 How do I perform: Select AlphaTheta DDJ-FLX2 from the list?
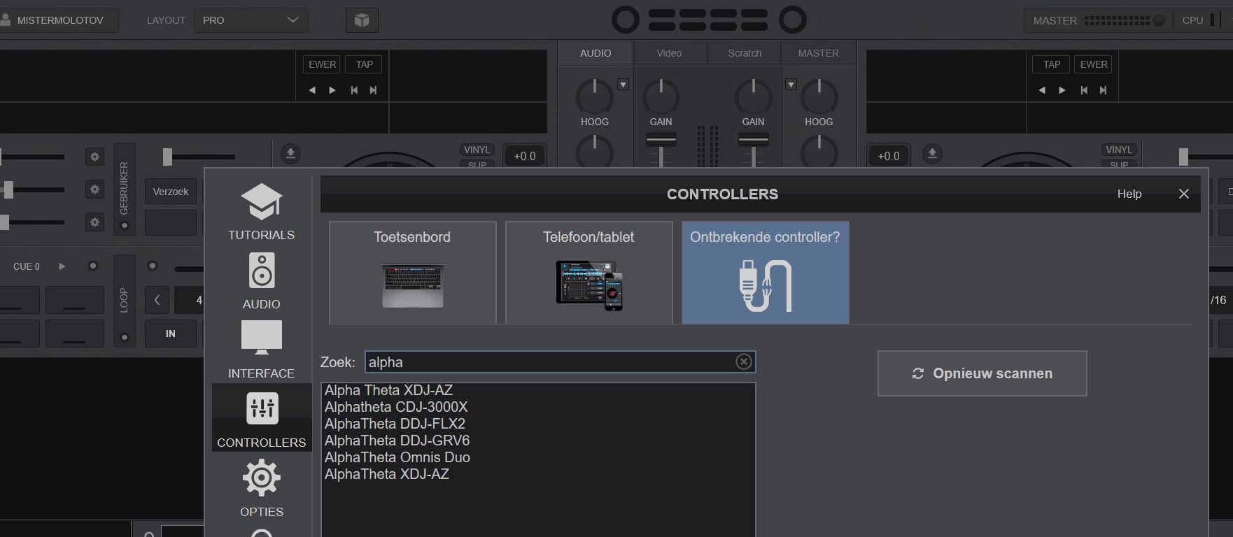point(395,424)
